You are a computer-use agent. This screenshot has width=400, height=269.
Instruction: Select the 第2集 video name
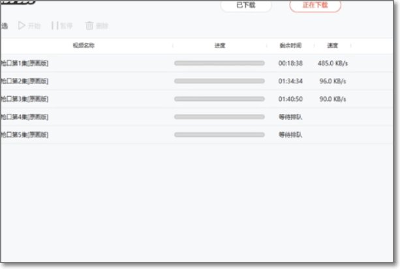(x=25, y=81)
